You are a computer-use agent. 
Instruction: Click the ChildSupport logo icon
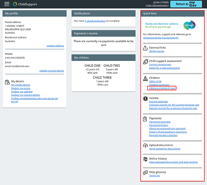tap(16, 4)
